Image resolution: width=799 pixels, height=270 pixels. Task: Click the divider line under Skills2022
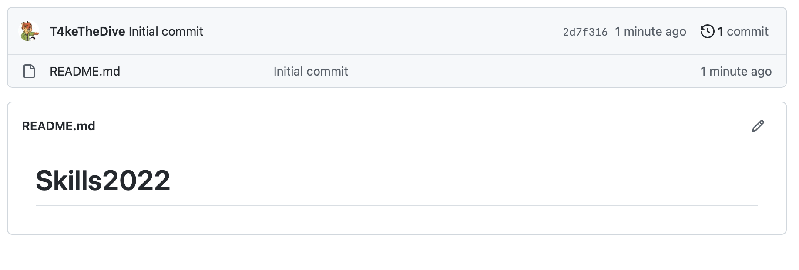(397, 206)
